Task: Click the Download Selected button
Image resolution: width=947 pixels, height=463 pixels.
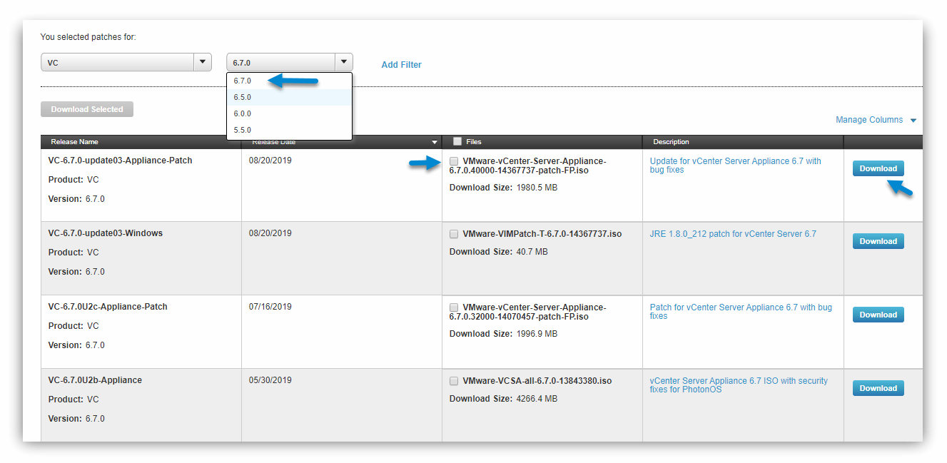Action: click(86, 108)
